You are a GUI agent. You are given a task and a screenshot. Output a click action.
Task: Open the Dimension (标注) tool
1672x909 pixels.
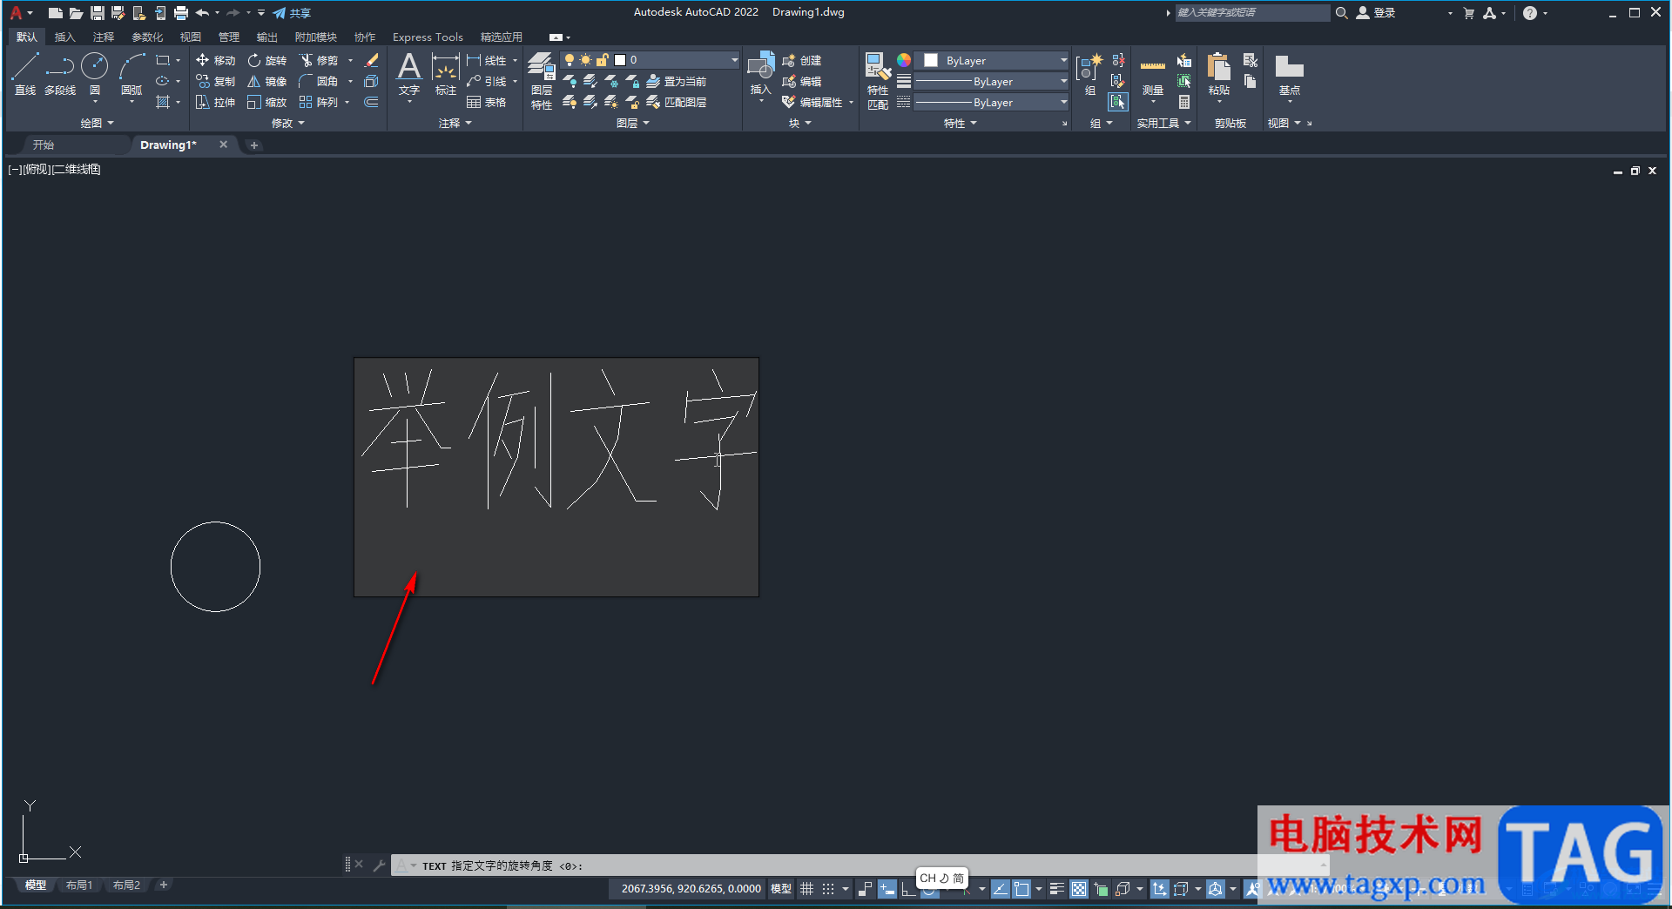tap(445, 74)
